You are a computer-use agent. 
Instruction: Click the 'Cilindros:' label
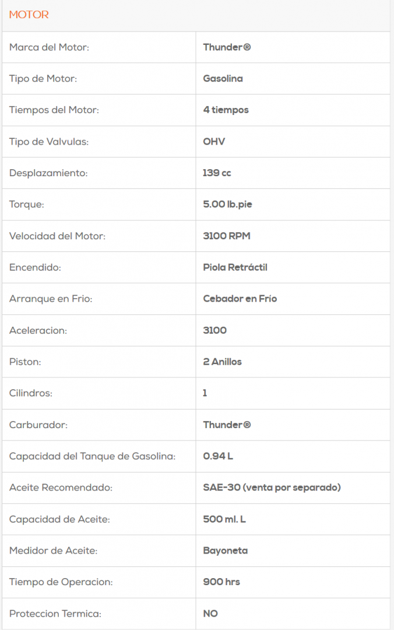click(x=31, y=394)
